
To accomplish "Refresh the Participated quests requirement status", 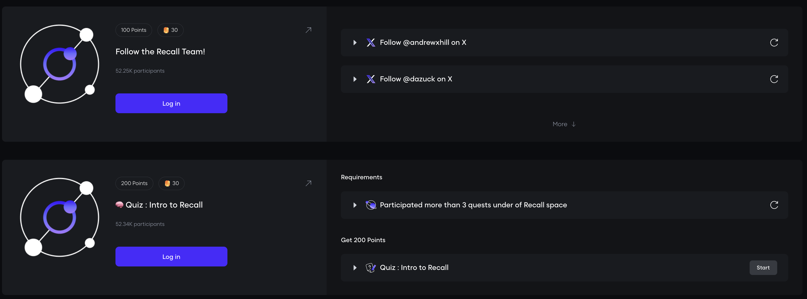I will tap(774, 205).
